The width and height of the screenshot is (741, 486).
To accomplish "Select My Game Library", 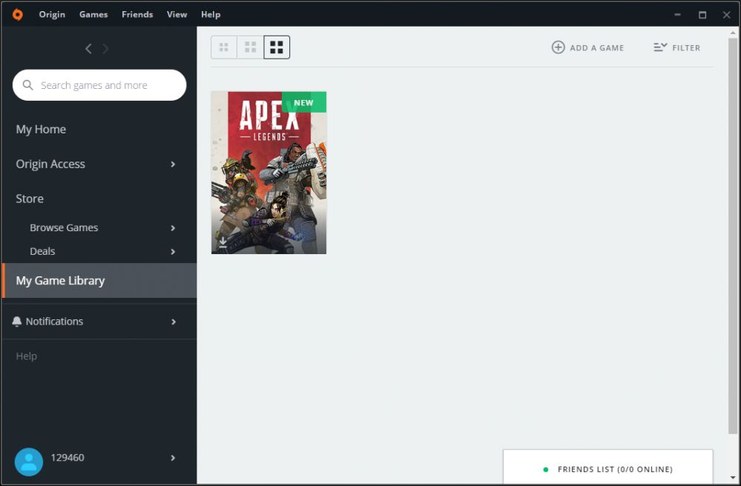I will pyautogui.click(x=99, y=281).
